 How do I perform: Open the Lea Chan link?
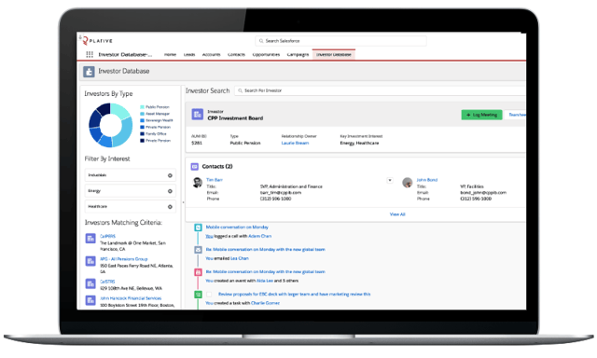240,258
